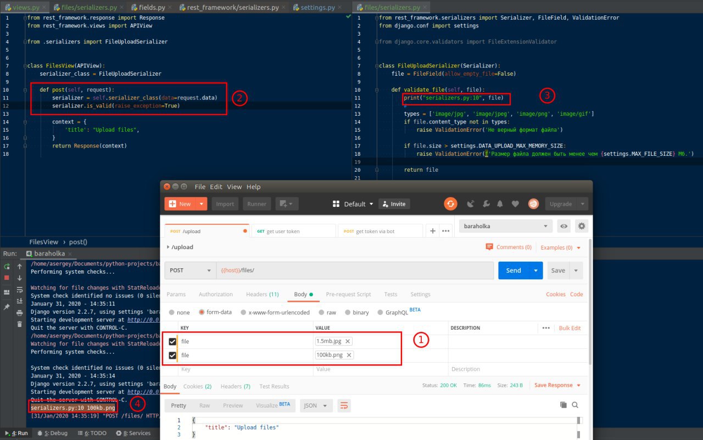Restore layout icon in Run panel

click(7, 292)
